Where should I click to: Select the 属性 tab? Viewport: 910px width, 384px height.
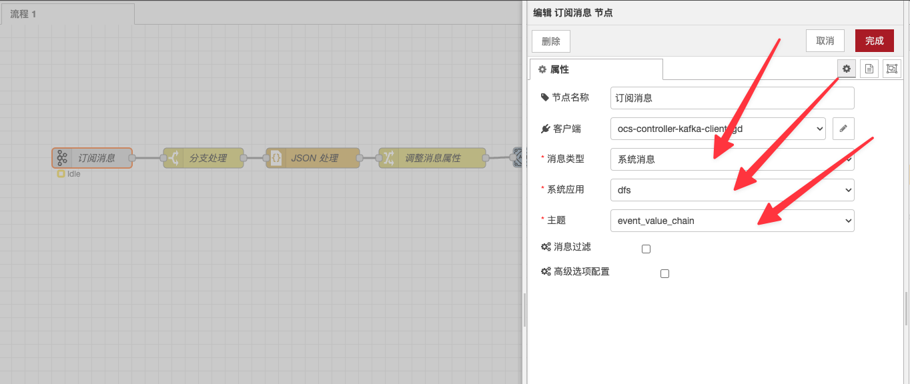tap(596, 69)
